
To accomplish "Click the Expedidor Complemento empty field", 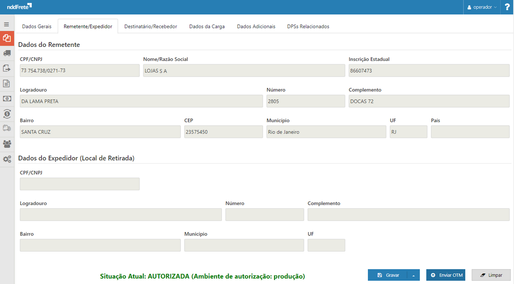I will click(408, 215).
